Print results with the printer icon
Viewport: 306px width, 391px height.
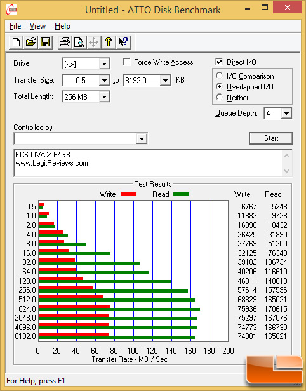[x=65, y=42]
